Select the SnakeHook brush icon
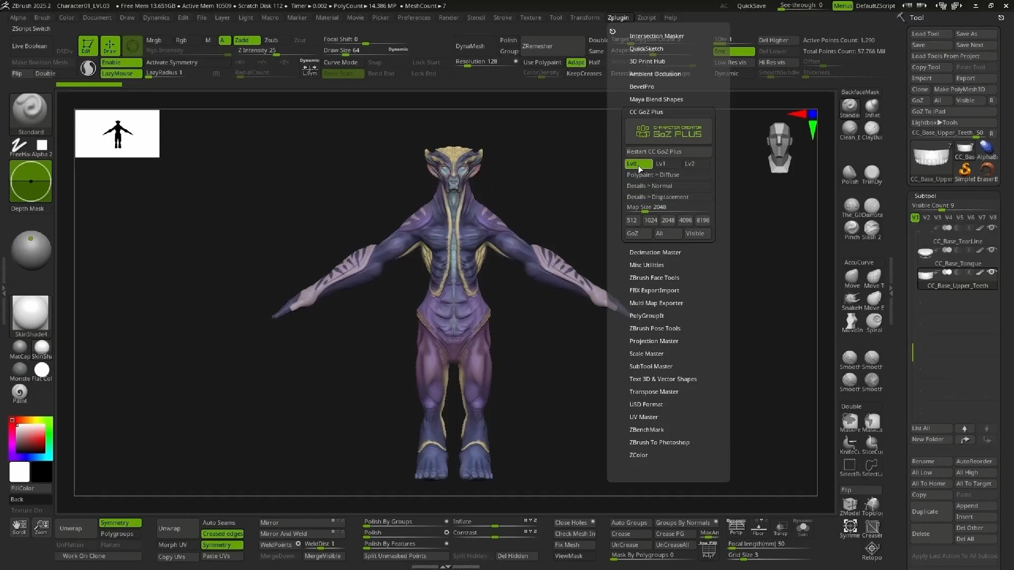 [851, 299]
